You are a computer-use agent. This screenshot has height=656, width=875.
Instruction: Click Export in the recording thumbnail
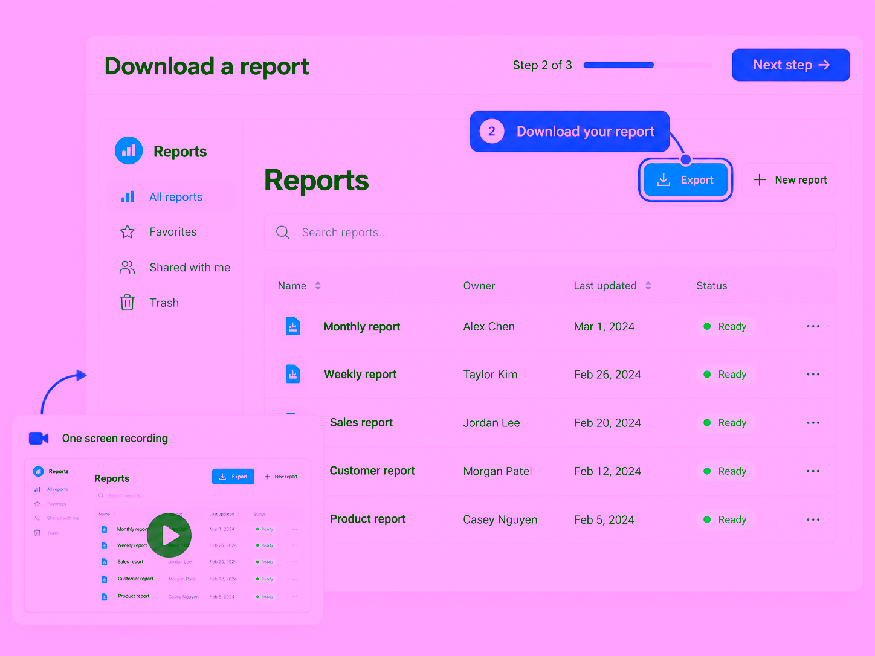[233, 477]
